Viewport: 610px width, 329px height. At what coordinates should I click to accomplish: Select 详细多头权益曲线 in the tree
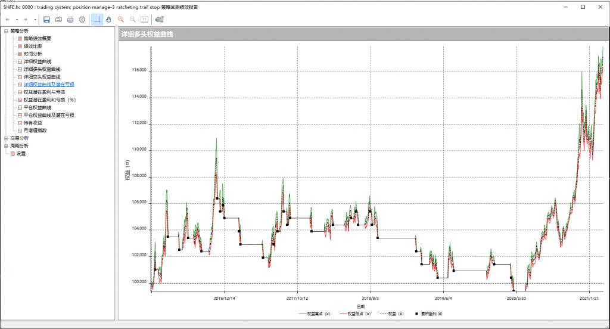pos(42,69)
